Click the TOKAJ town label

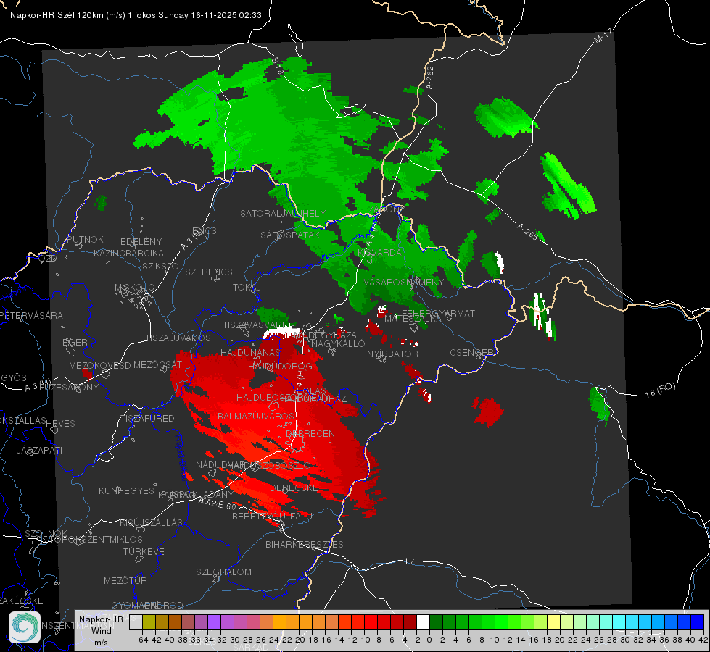click(247, 288)
